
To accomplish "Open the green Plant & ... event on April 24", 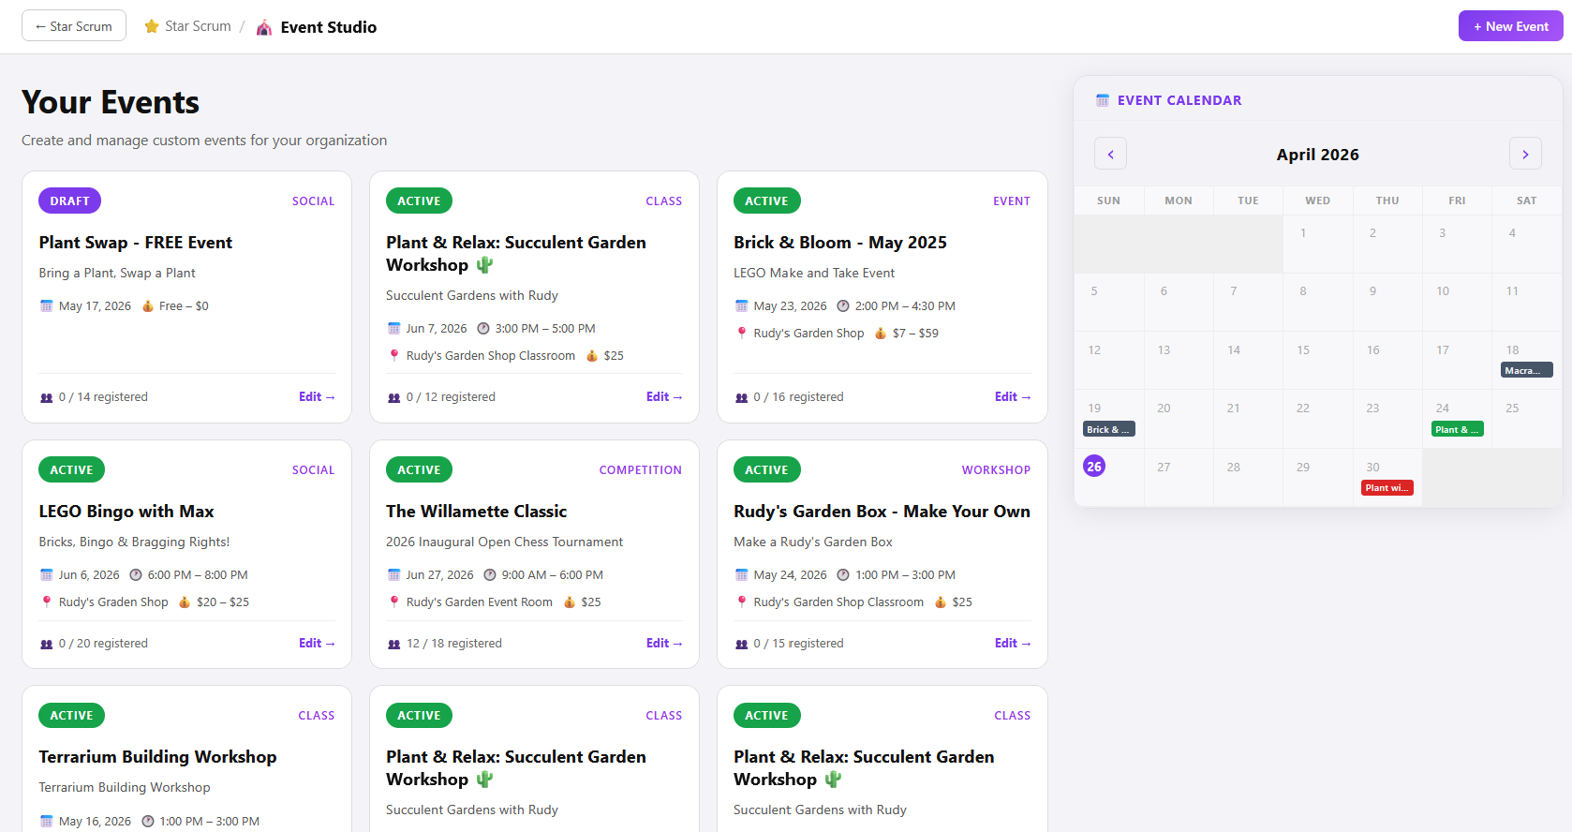I will [1458, 429].
